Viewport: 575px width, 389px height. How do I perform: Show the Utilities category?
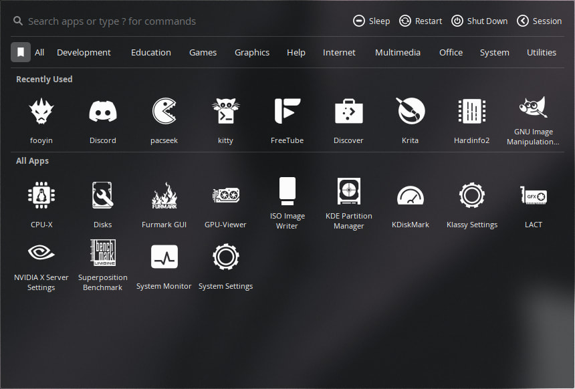coord(541,52)
